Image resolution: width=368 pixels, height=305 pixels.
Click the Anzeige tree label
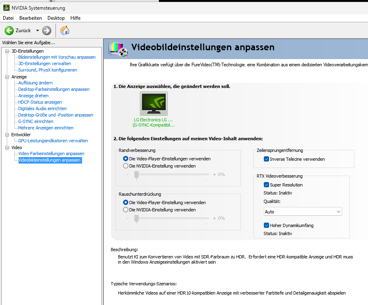[x=19, y=77]
